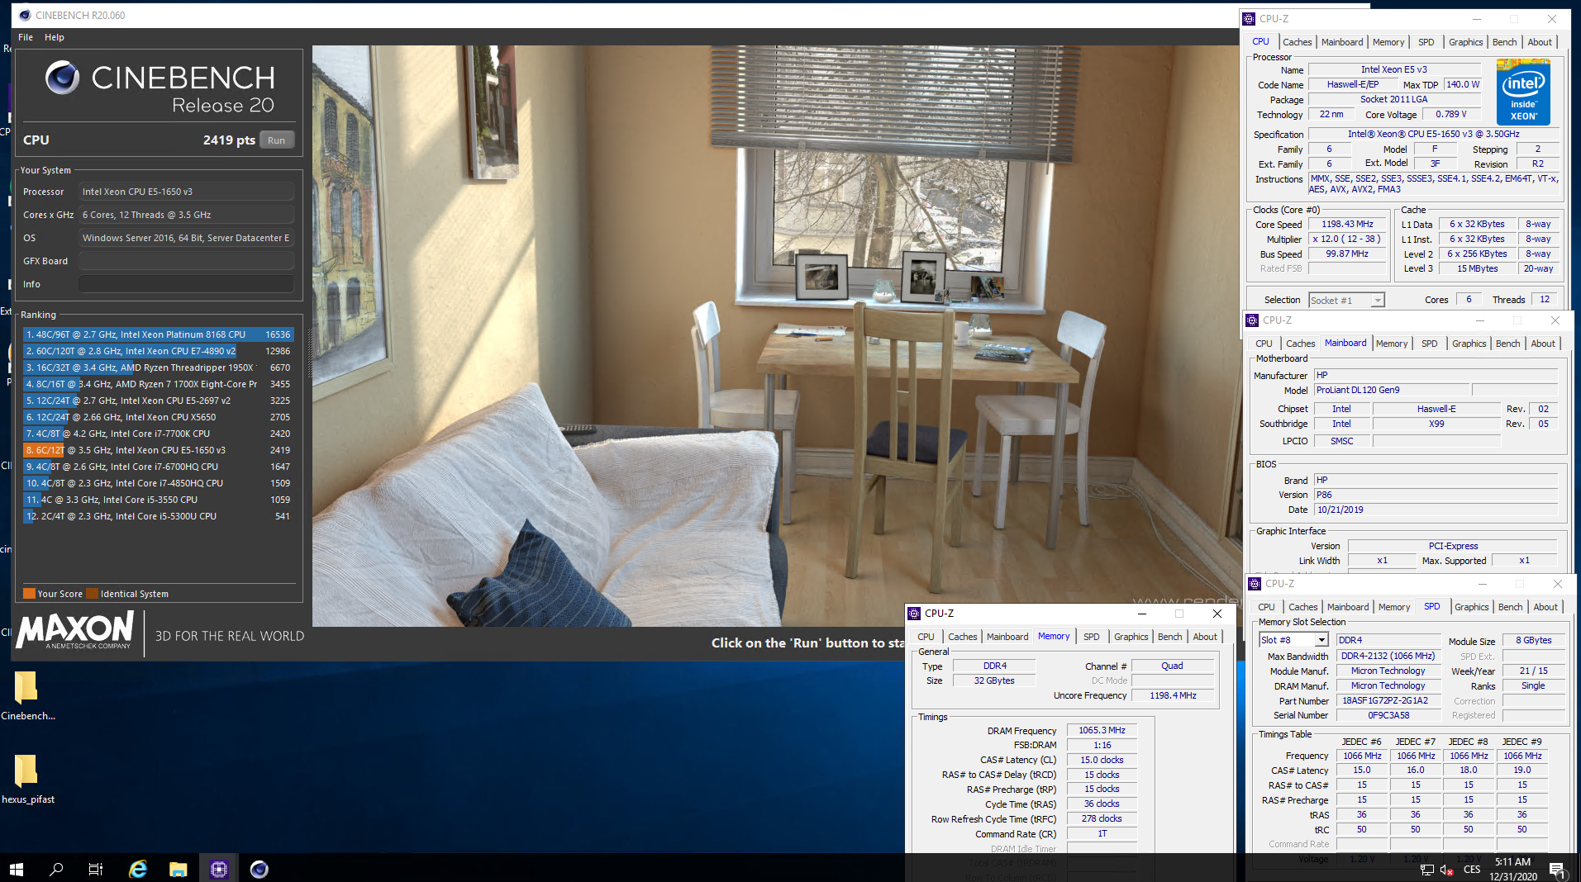This screenshot has height=882, width=1581.
Task: Select ranking row Intel Xeon CPU E5-1650 v3
Action: pyautogui.click(x=158, y=450)
